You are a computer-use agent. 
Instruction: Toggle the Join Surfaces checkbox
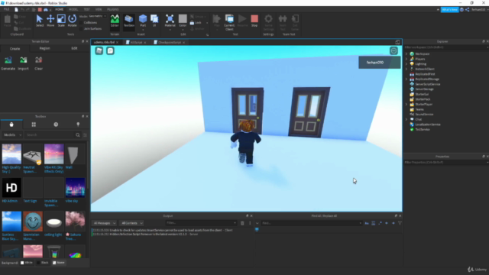point(82,29)
